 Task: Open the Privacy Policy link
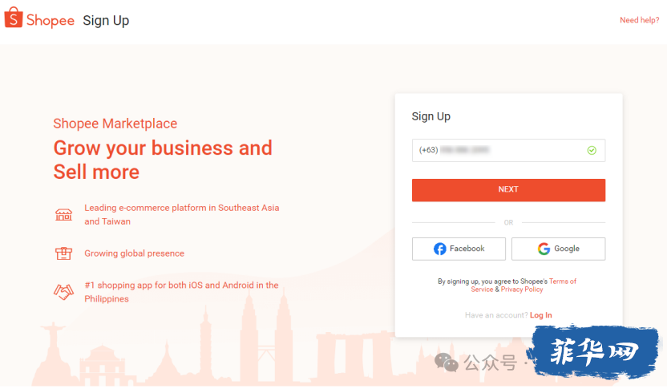[x=522, y=290]
